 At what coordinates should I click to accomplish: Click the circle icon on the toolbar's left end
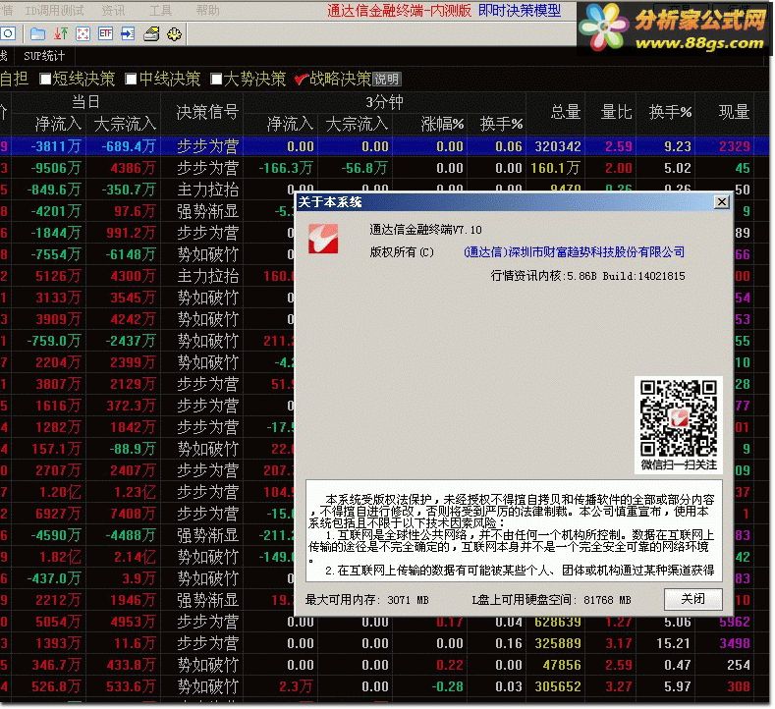(8, 34)
